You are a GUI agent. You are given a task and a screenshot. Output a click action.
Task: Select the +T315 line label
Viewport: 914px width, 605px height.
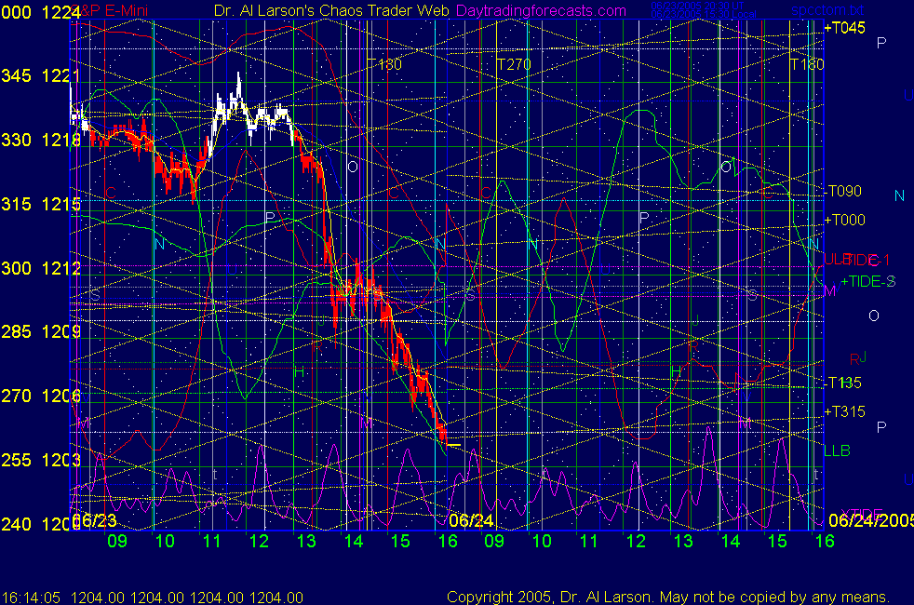[844, 412]
